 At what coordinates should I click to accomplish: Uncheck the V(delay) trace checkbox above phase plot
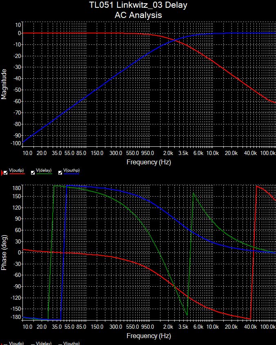pos(33,173)
